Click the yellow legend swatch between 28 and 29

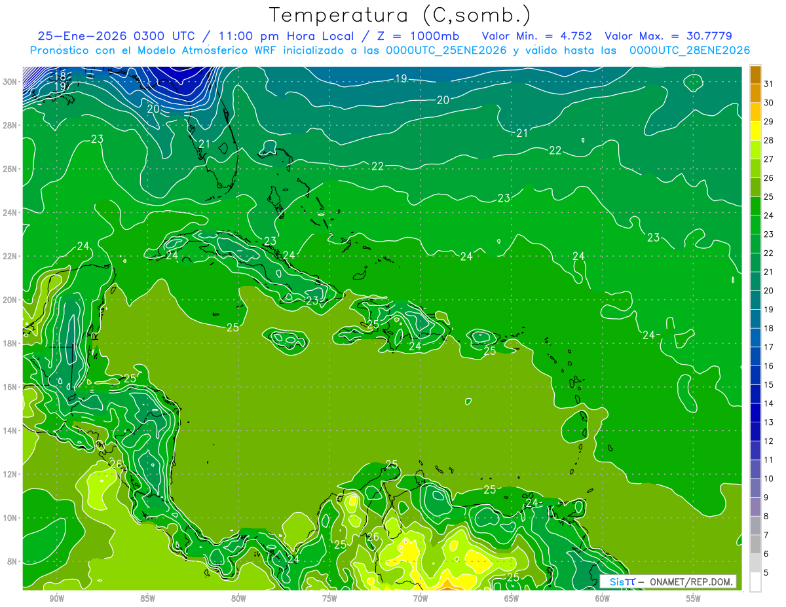point(755,130)
